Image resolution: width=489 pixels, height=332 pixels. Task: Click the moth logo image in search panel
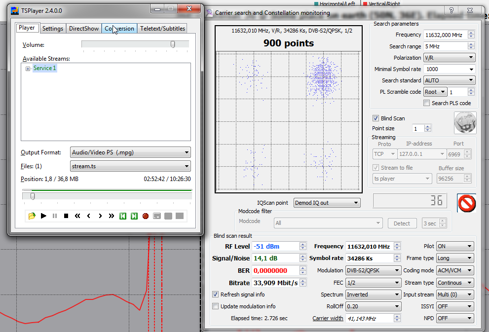tap(465, 123)
